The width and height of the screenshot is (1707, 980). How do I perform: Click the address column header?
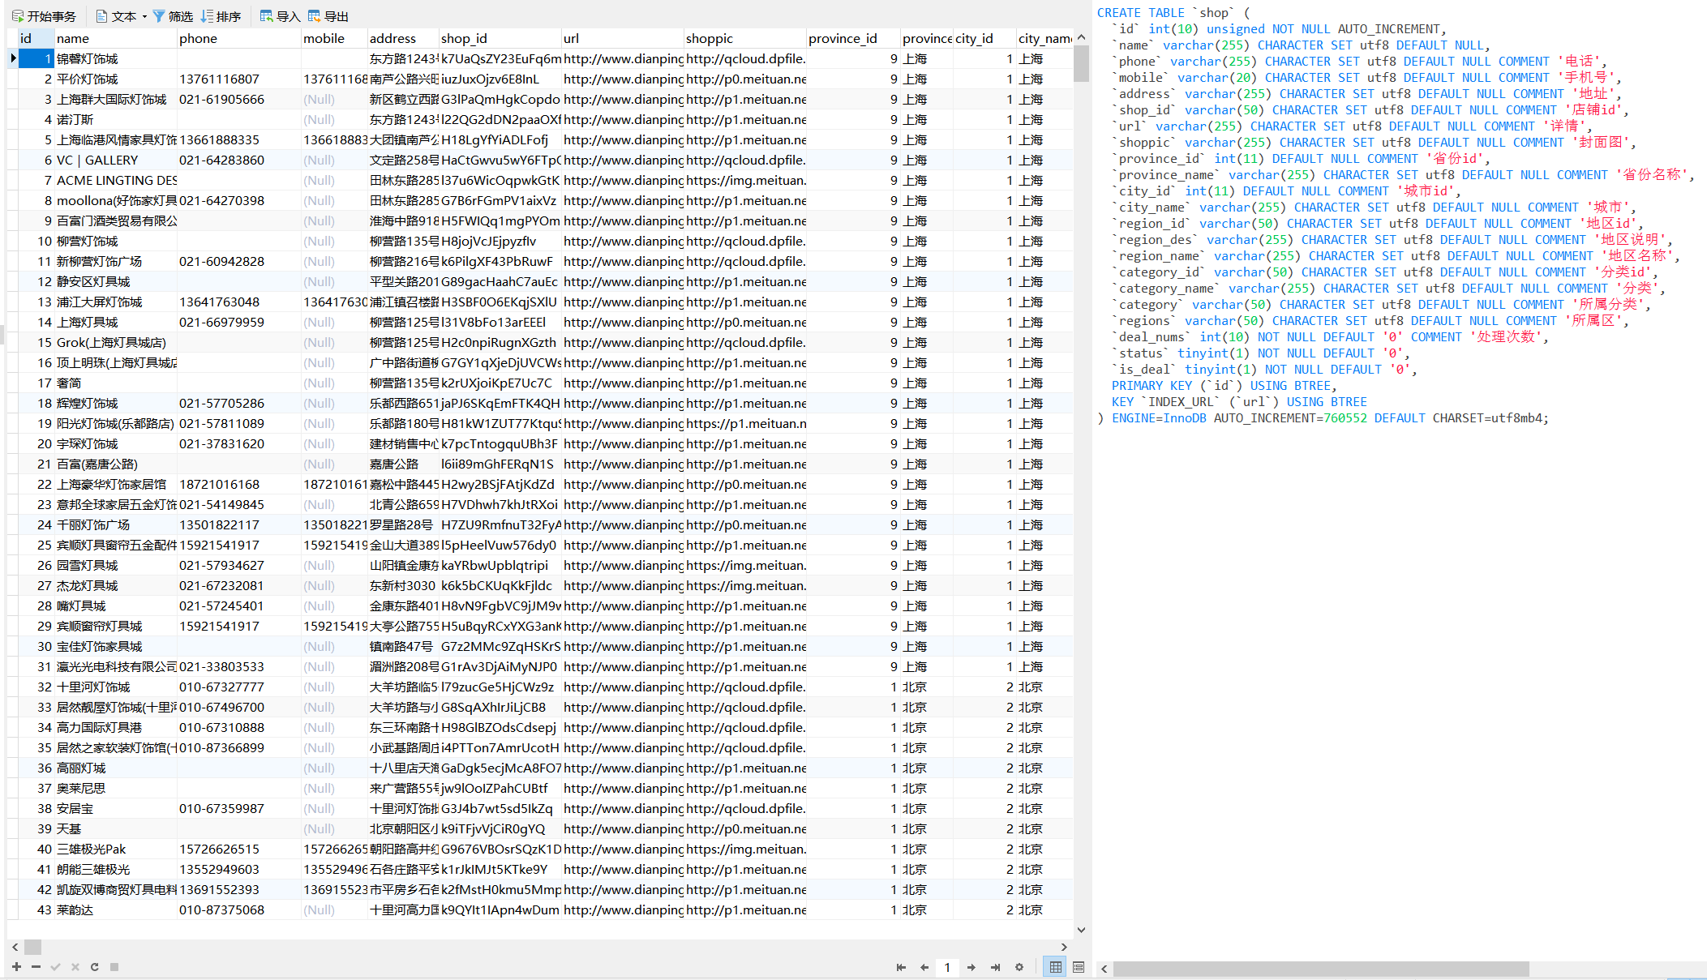(x=403, y=38)
